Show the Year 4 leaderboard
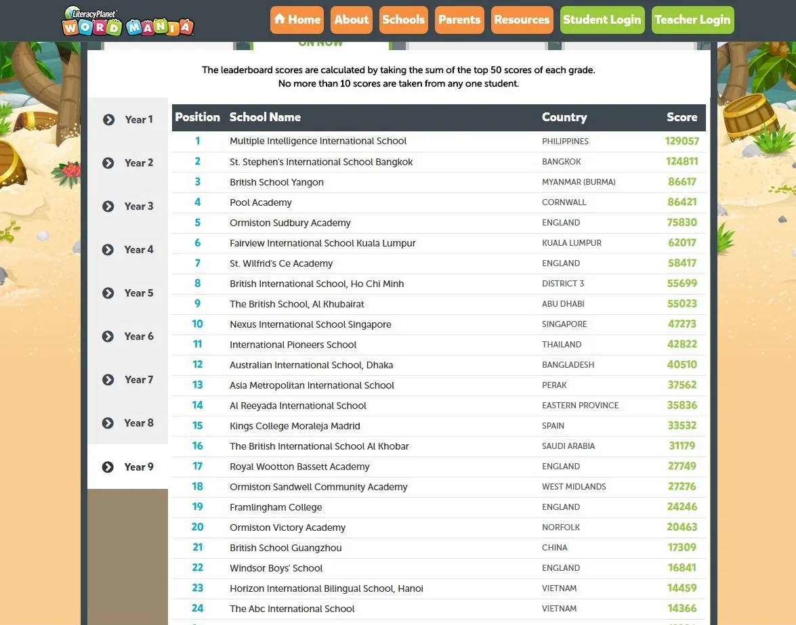The height and width of the screenshot is (625, 796). 128,250
